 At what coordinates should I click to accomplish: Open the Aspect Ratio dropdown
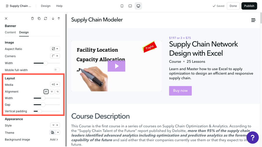click(55, 49)
